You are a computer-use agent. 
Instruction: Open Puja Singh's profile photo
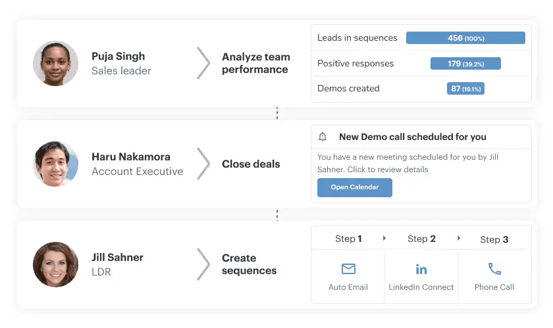tap(55, 63)
